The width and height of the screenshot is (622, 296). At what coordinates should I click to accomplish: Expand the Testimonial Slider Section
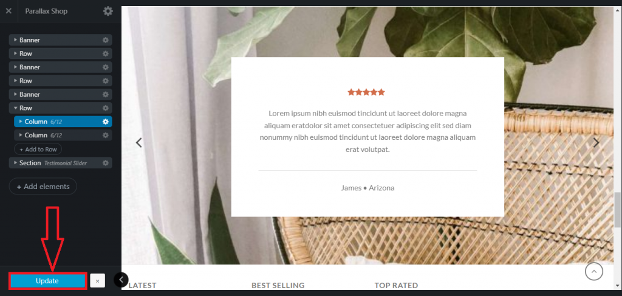coord(15,163)
